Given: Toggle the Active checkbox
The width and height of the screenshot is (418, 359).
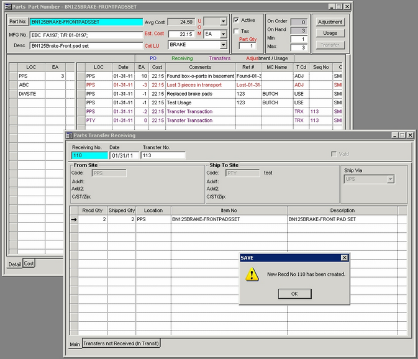Looking at the screenshot, I should click(x=237, y=20).
